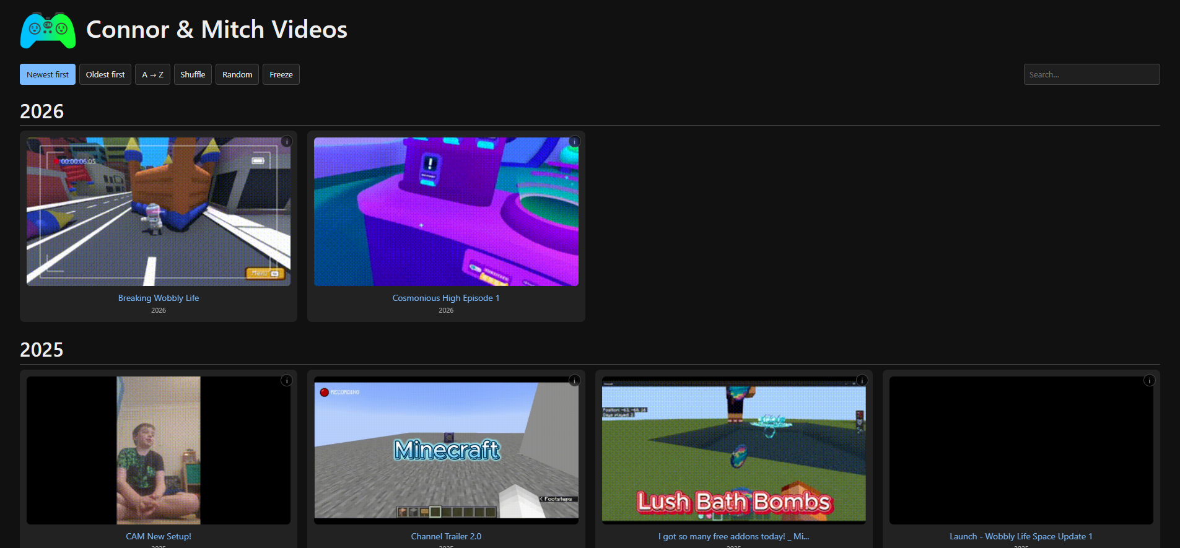Open the Minecraft Channel Trailer thumbnail
The width and height of the screenshot is (1180, 548).
point(446,450)
